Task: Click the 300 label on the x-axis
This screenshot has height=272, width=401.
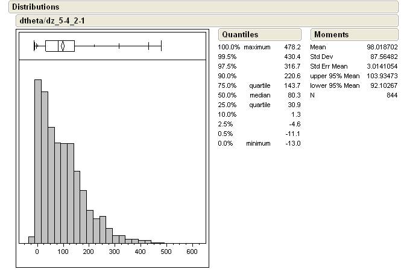Action: [x=115, y=252]
